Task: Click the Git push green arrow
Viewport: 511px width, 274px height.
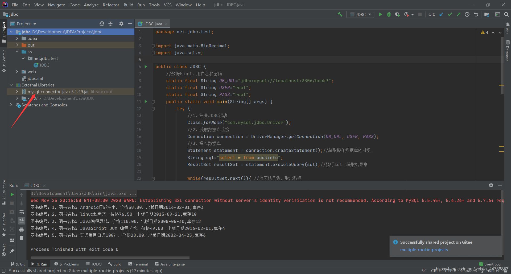Action: point(458,14)
